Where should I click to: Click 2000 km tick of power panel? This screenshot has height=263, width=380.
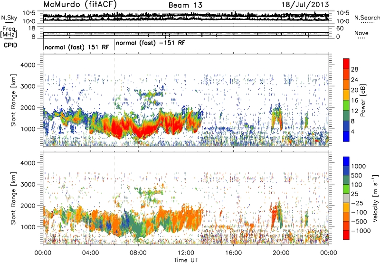tap(28, 107)
